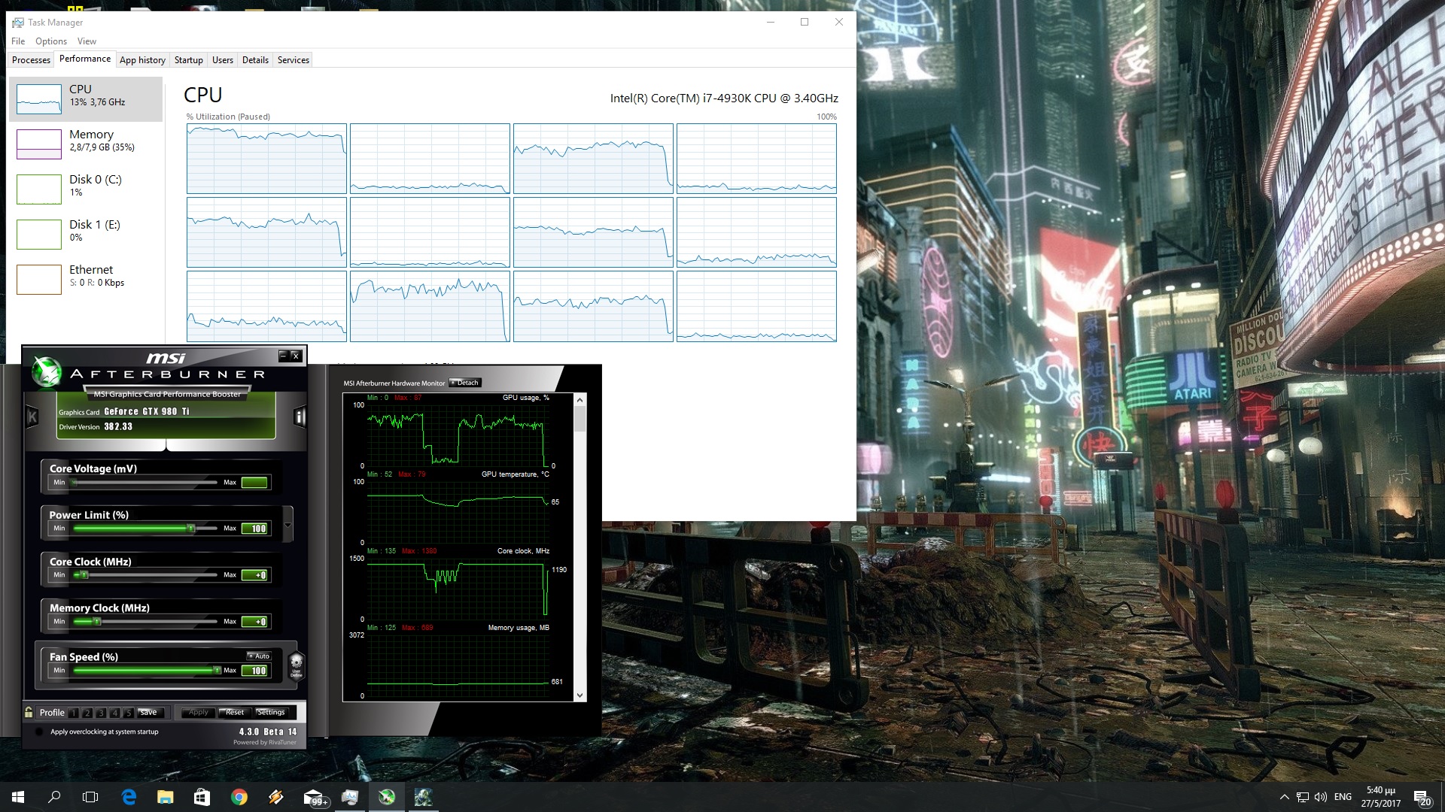Expand the Power Limit dropdown arrow

coord(287,523)
